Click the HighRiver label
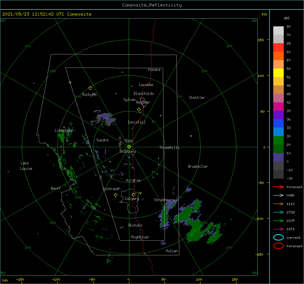 coord(140,237)
